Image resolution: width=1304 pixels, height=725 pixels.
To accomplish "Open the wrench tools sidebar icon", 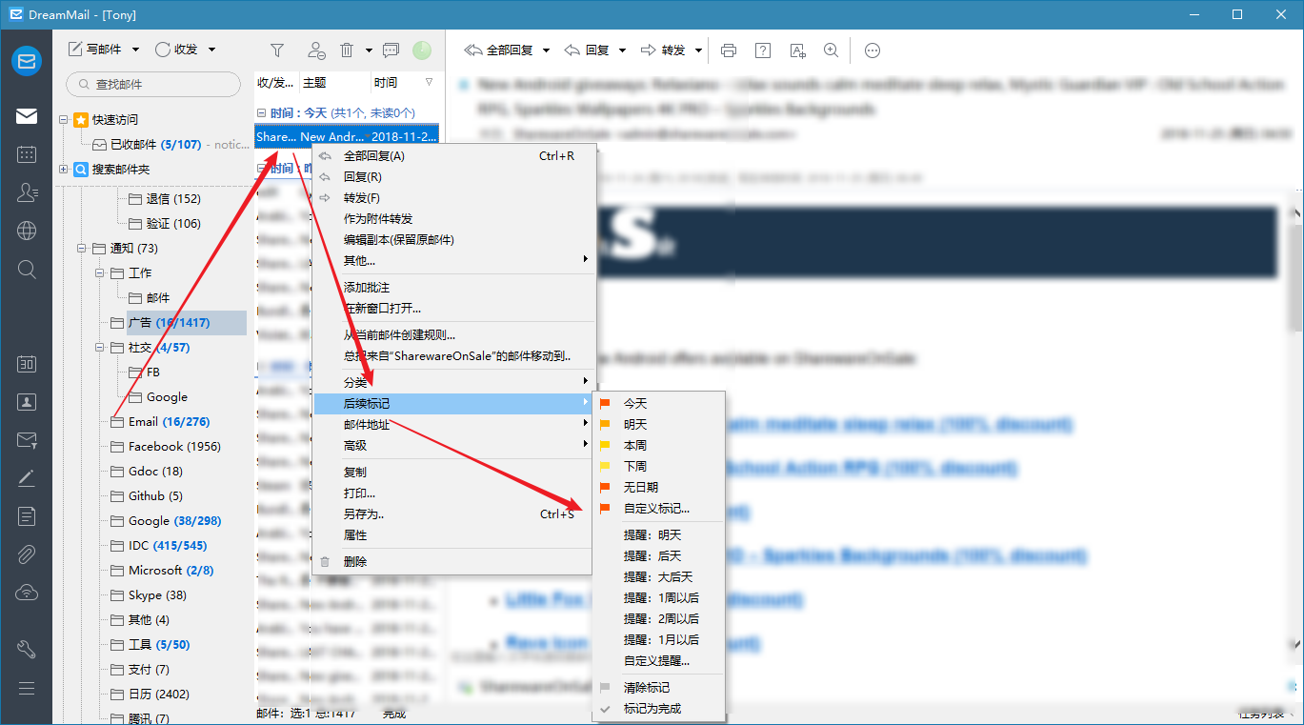I will 26,650.
